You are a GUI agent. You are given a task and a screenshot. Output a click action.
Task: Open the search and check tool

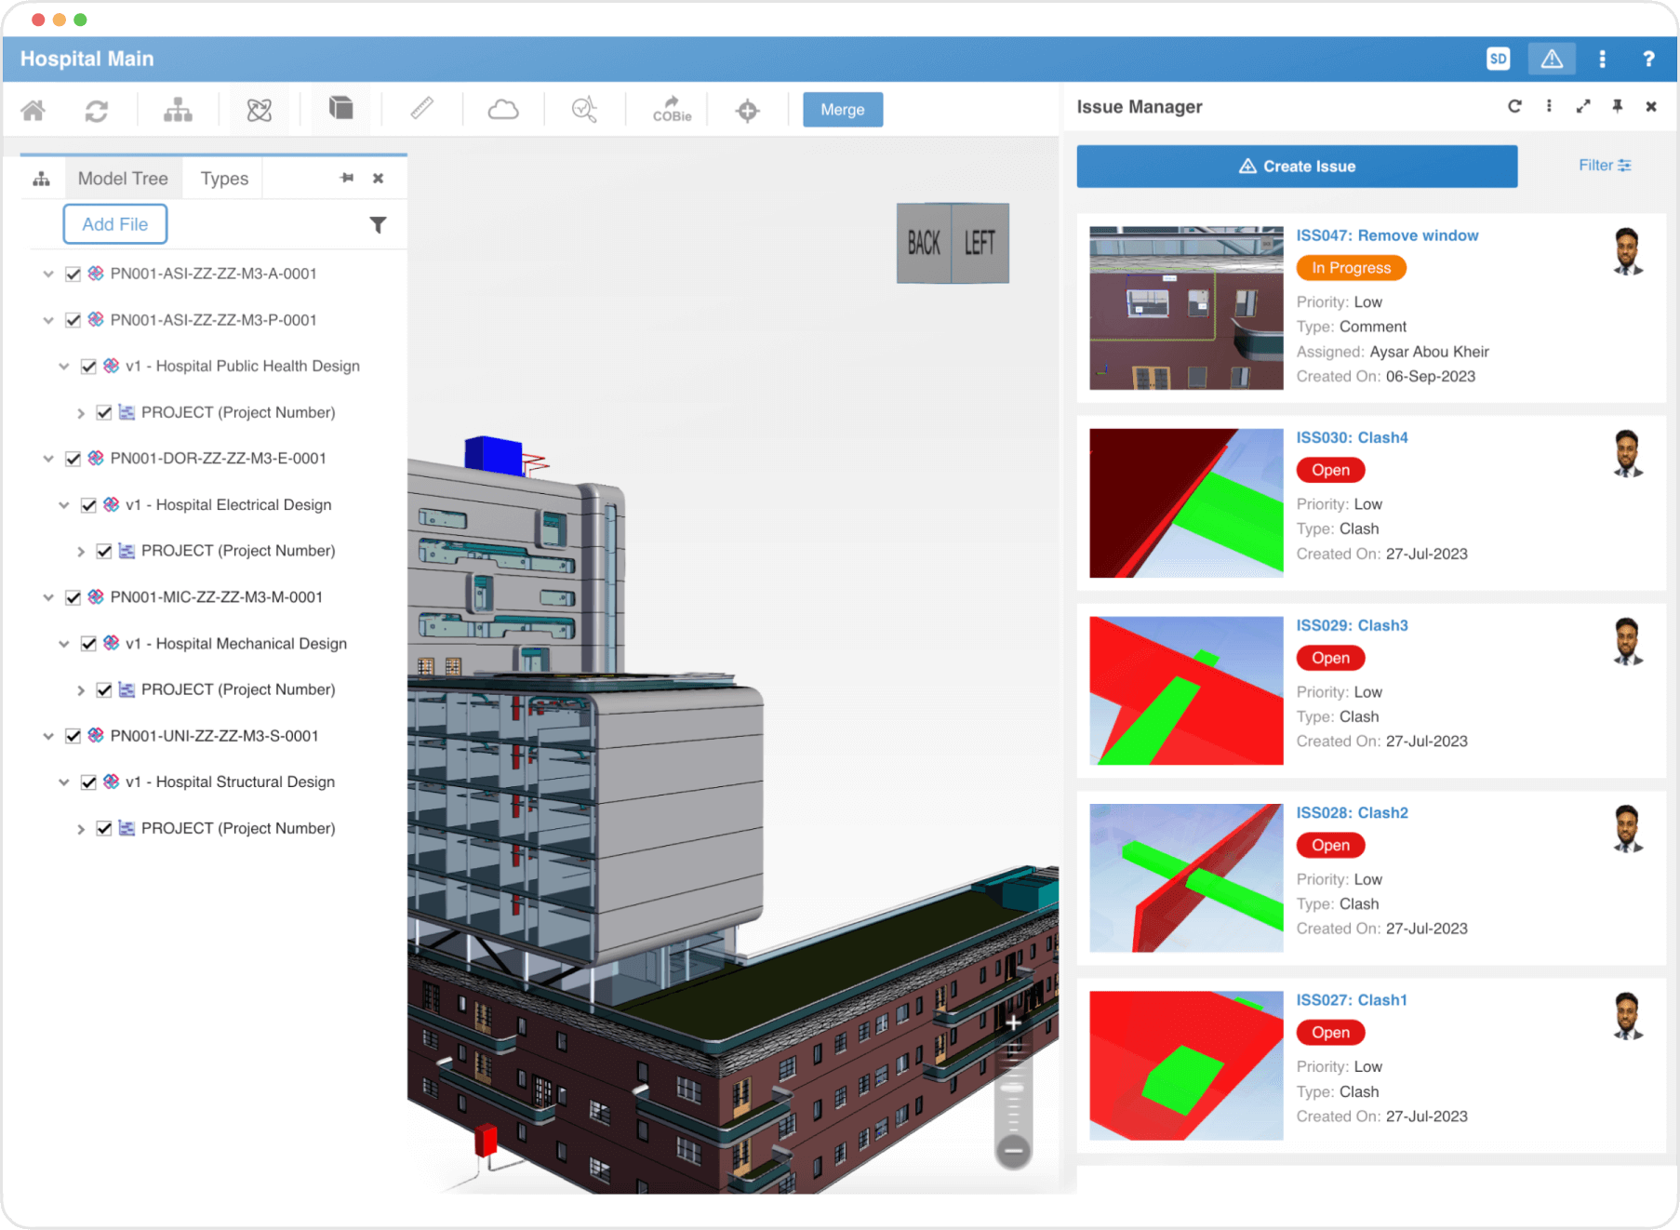click(x=584, y=110)
